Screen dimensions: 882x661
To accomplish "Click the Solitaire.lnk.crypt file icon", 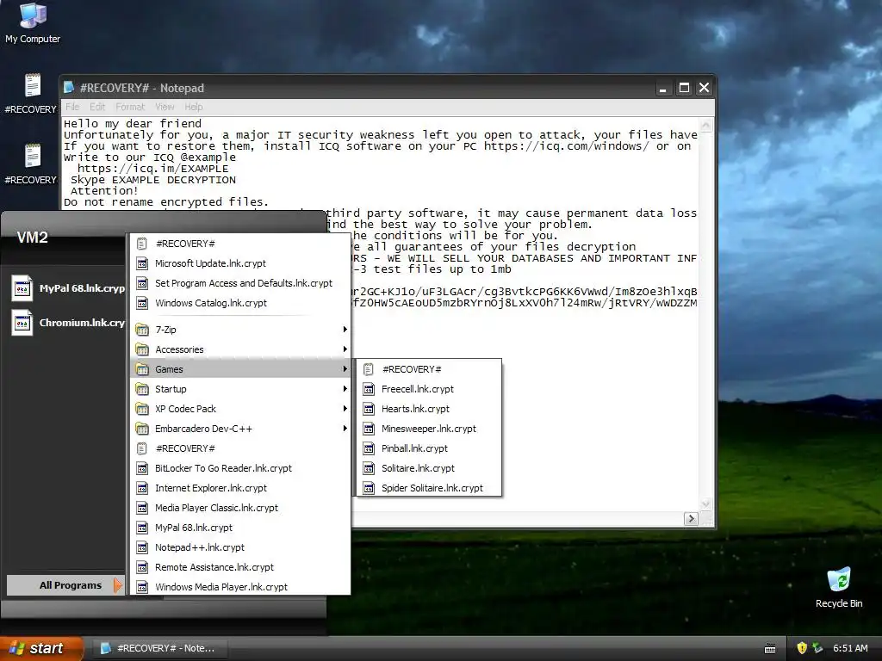I will tap(369, 468).
